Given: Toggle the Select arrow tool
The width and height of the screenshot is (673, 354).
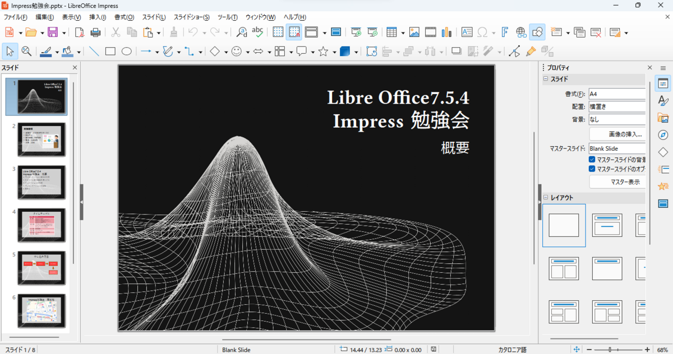Looking at the screenshot, I should pos(10,52).
